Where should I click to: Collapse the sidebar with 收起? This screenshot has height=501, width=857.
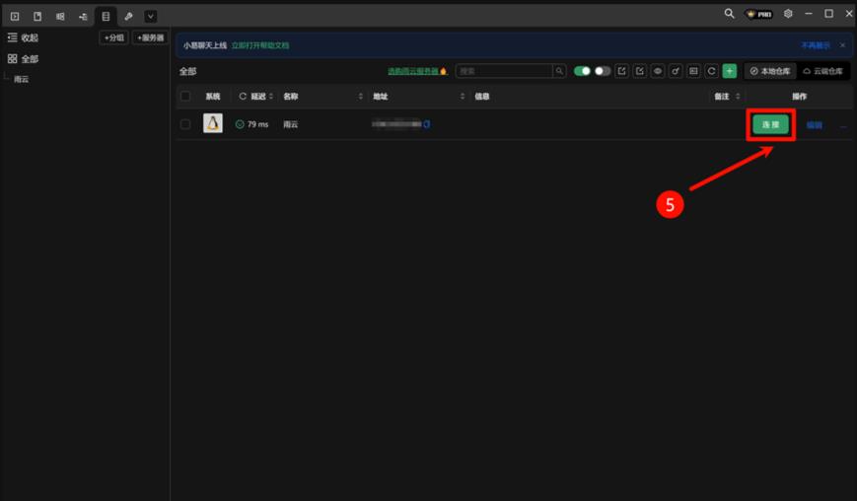[x=23, y=37]
